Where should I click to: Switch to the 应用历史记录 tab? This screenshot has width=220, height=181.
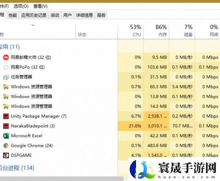coord(34,15)
